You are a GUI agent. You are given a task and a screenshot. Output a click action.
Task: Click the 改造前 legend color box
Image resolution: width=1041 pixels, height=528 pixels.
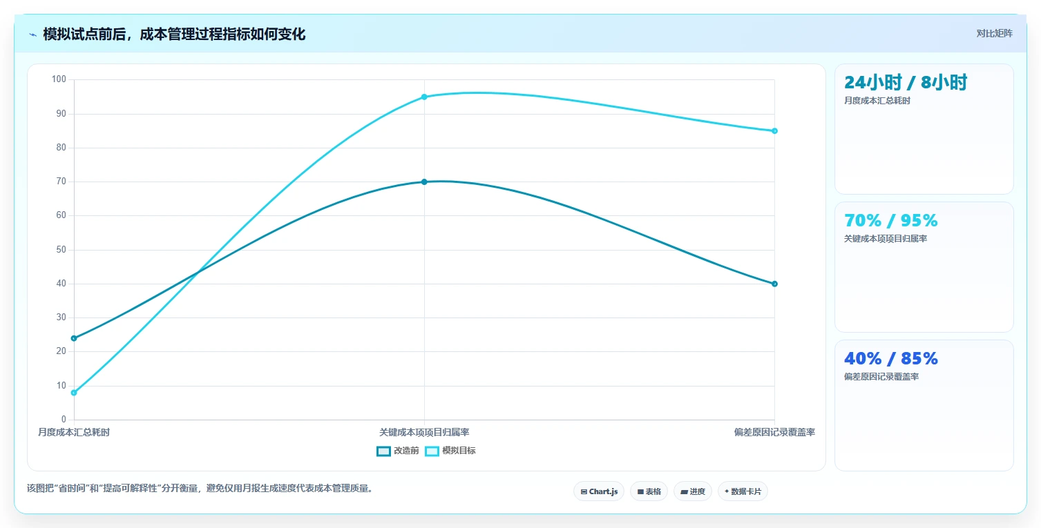[383, 451]
